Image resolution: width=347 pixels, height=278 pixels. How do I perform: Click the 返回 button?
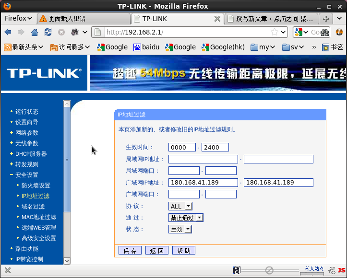pyautogui.click(x=157, y=250)
